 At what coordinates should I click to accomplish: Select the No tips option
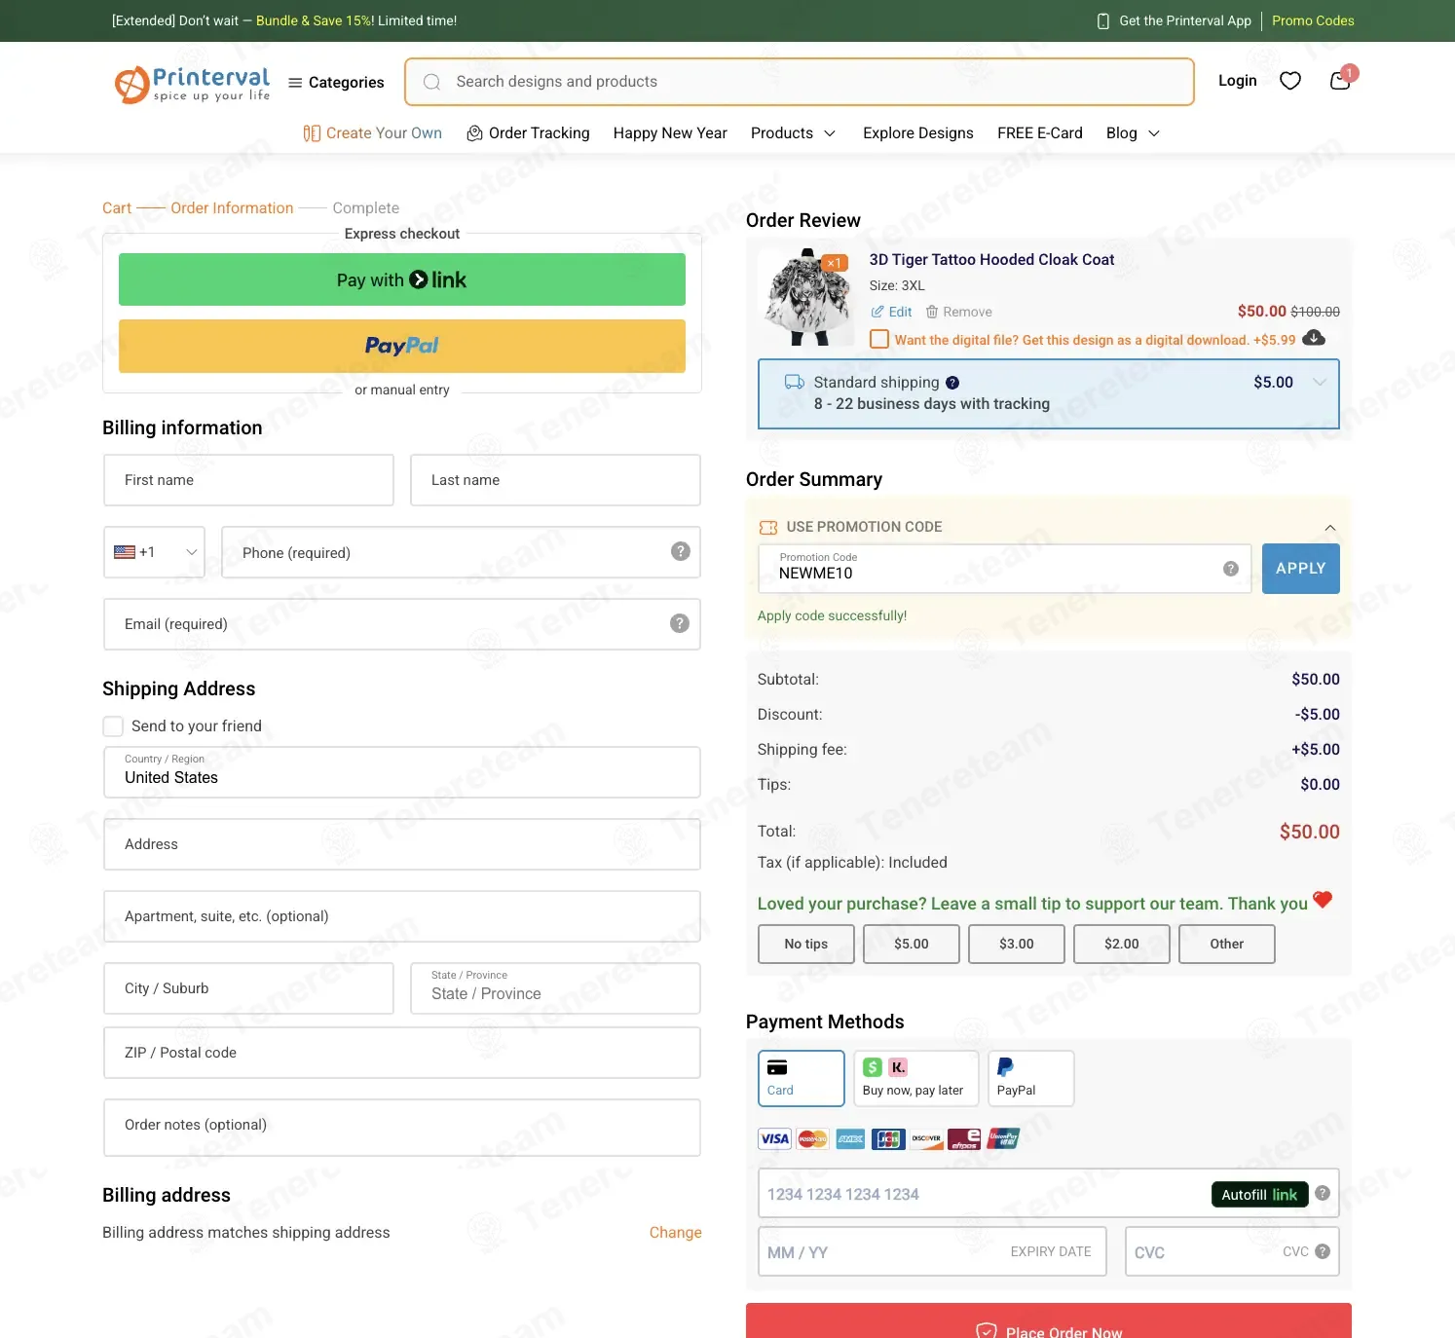coord(805,944)
